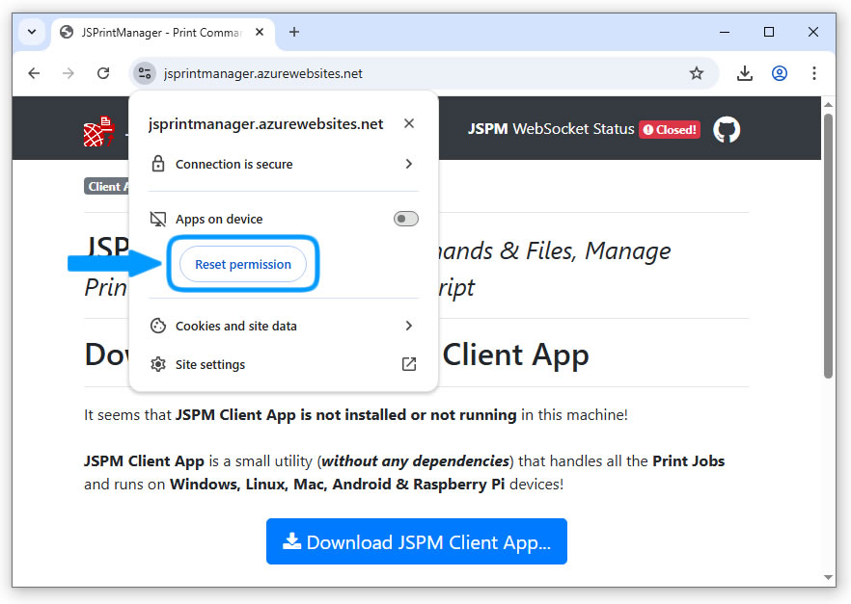Select the JSPrintManager - Print Commands tab

point(163,33)
